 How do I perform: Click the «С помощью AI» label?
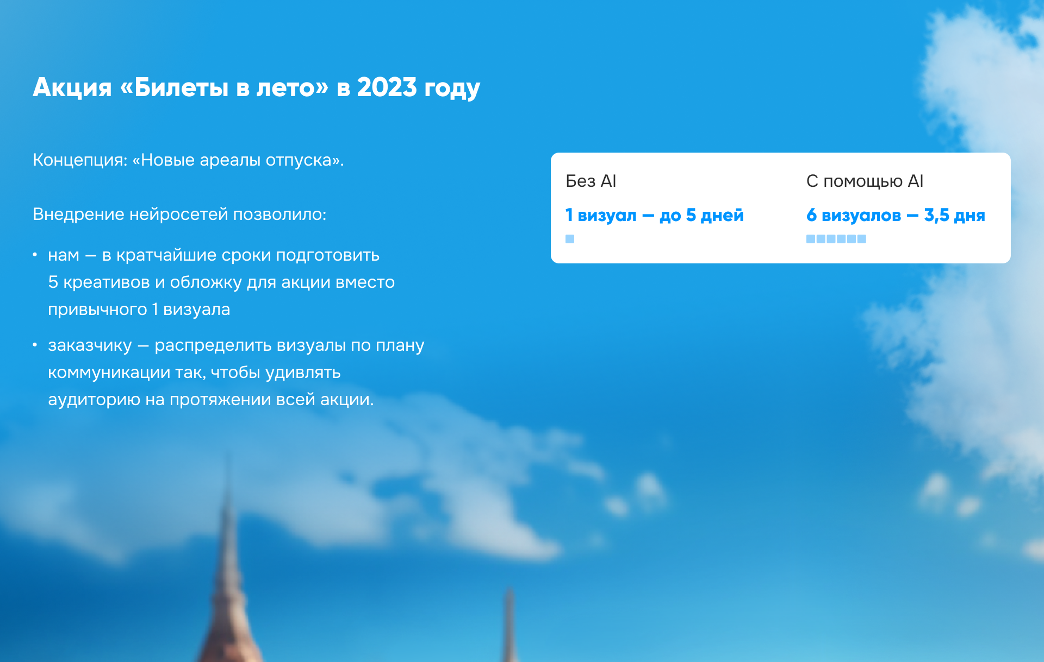point(865,181)
